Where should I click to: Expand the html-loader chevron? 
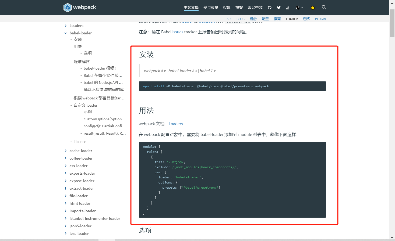pos(65,203)
